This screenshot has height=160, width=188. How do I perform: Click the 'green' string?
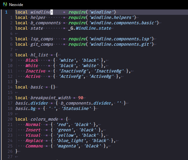tap(65, 130)
